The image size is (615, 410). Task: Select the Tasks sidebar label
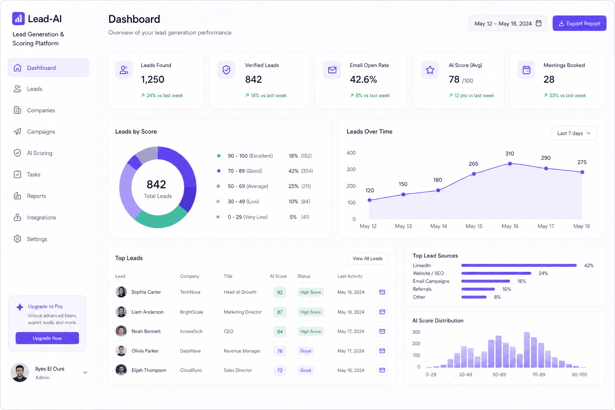pos(34,175)
